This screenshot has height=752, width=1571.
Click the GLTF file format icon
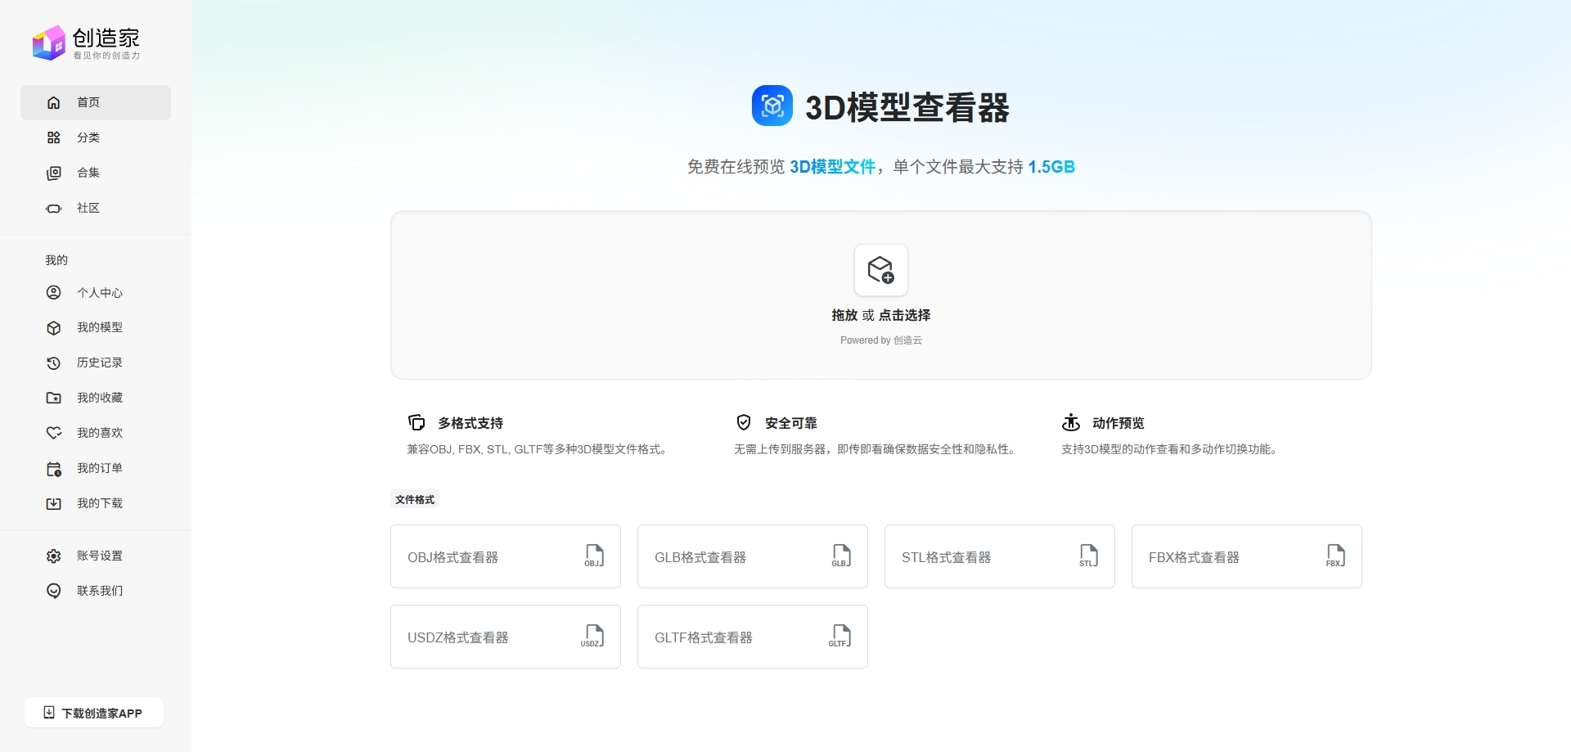(x=840, y=636)
